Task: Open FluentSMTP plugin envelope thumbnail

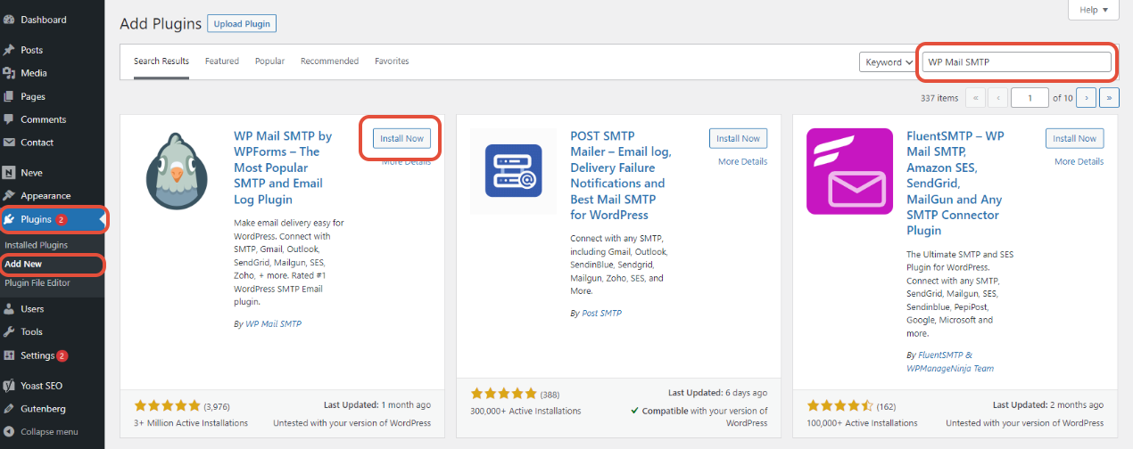Action: pyautogui.click(x=849, y=171)
